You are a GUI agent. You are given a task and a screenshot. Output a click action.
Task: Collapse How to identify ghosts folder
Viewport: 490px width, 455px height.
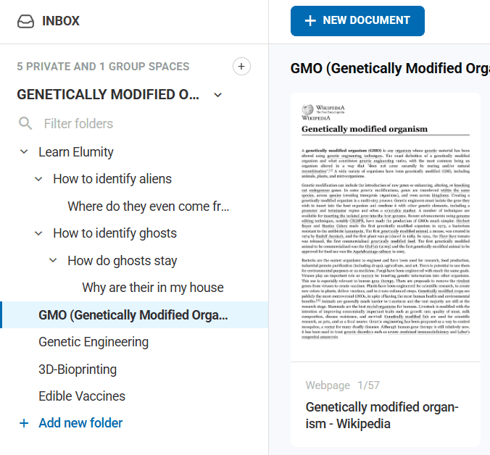38,233
